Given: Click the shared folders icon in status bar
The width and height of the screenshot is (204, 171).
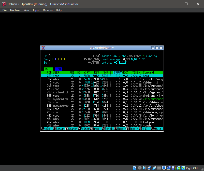Looking at the screenshot, I should point(159,168).
